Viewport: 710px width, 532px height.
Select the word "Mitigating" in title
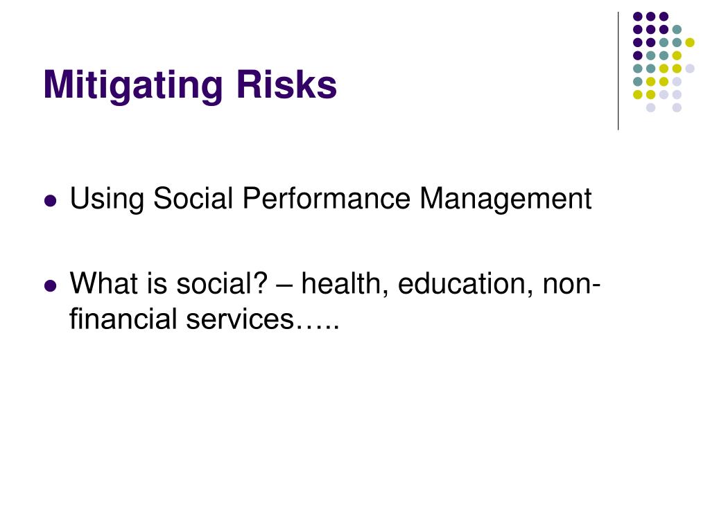click(133, 86)
